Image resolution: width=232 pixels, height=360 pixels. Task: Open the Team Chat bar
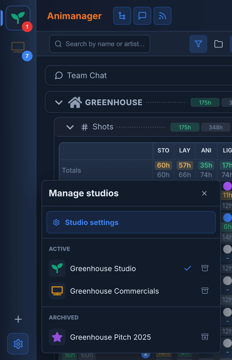click(138, 75)
